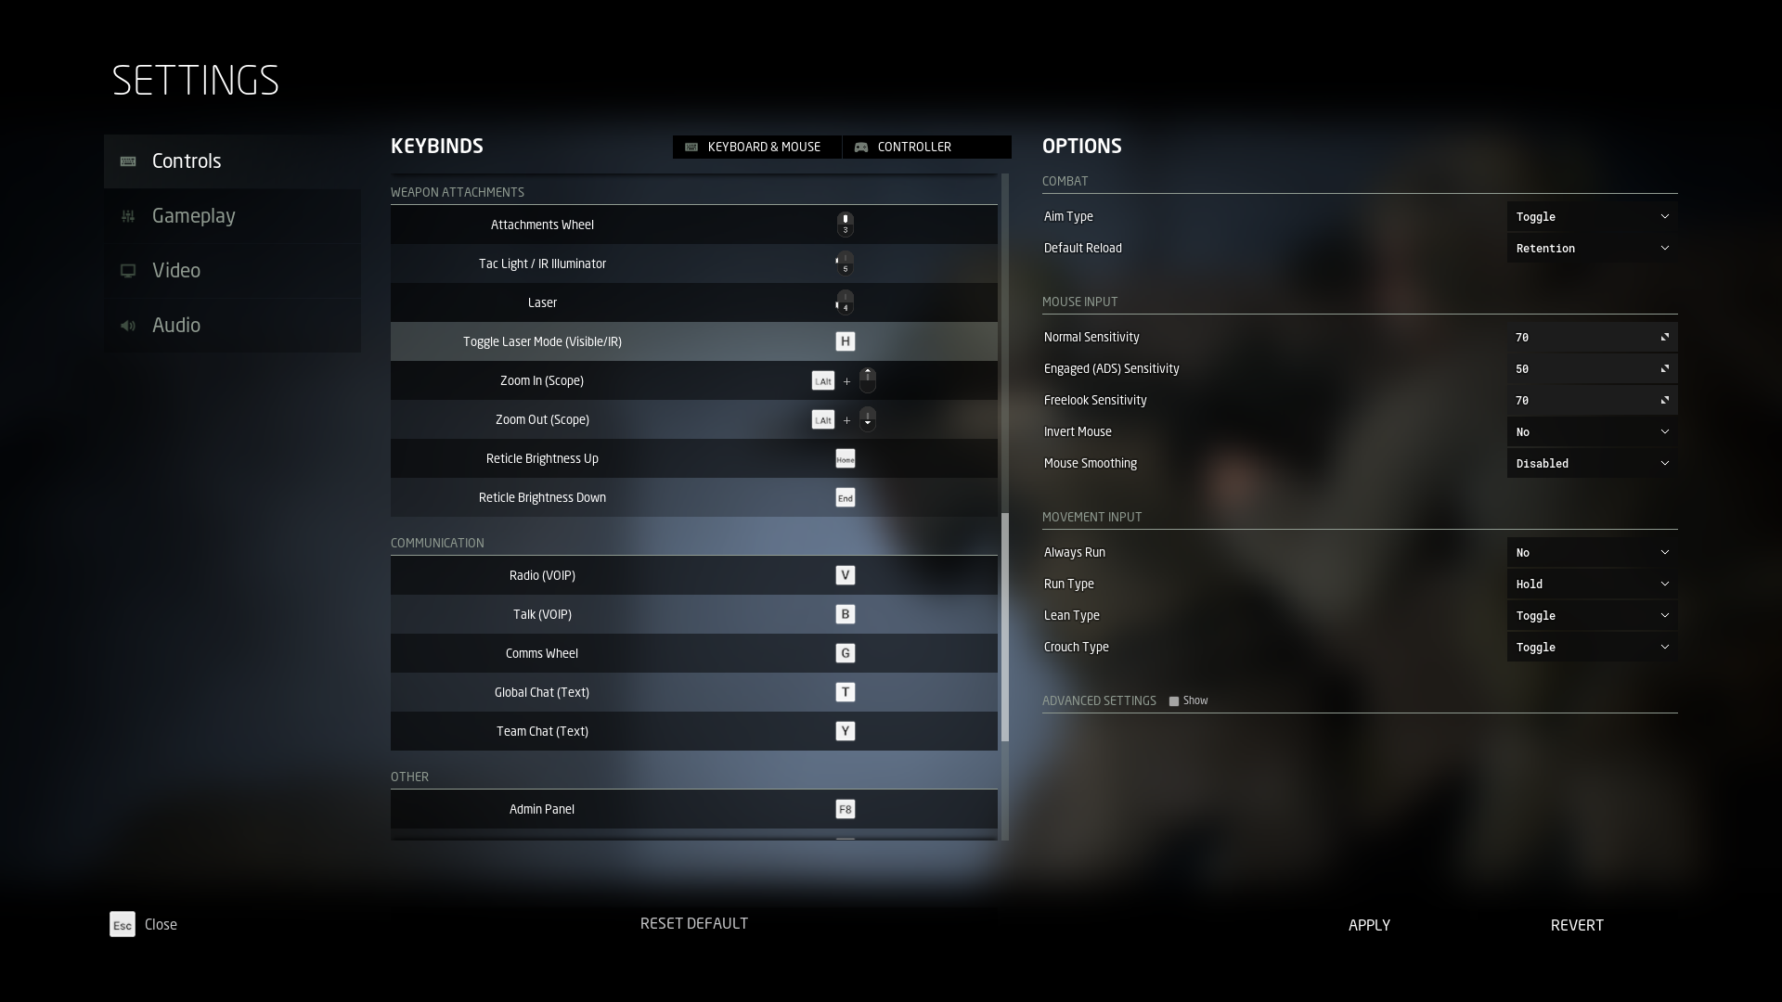Click the Attachments Wheel keybind icon

pos(845,224)
